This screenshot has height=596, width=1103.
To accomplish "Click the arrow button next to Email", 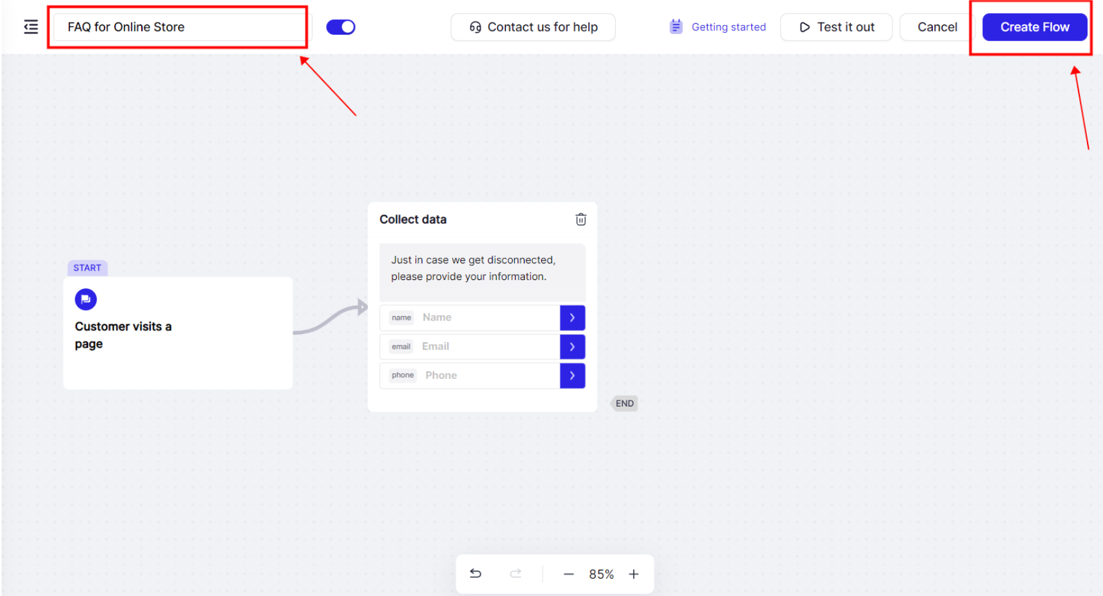I will [572, 347].
